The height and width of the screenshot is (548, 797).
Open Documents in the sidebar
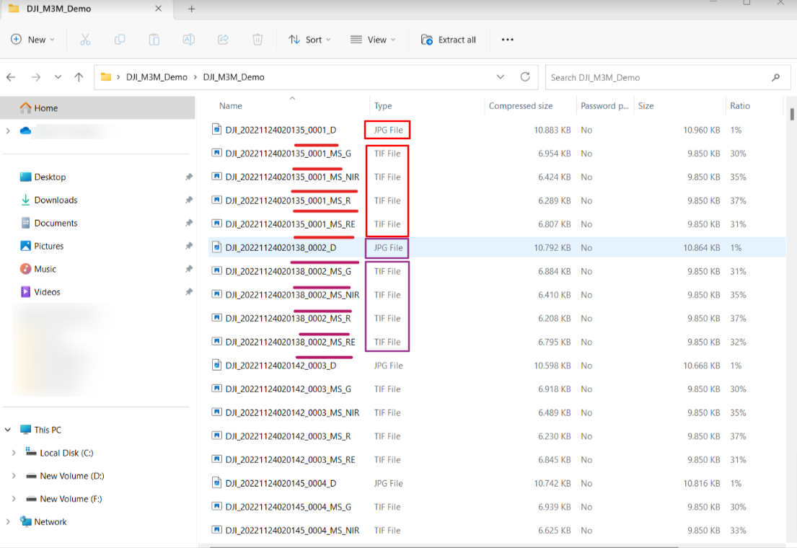pos(56,223)
